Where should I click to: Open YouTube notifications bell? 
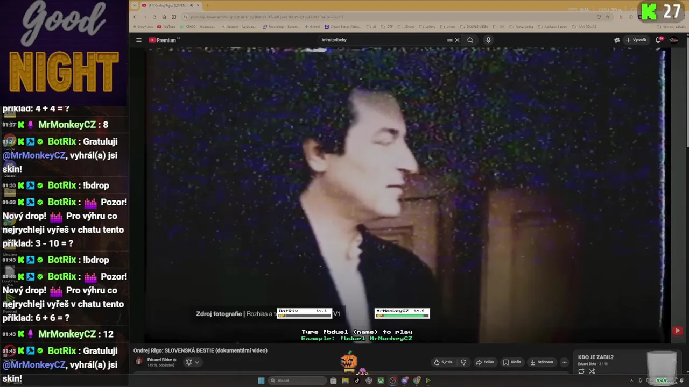(x=659, y=40)
